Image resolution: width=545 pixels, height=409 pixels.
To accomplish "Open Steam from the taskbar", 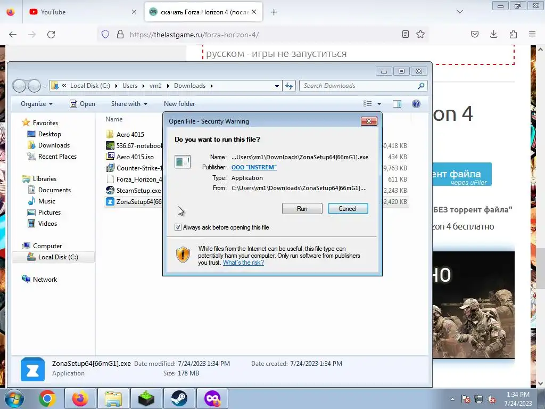I will [x=179, y=398].
